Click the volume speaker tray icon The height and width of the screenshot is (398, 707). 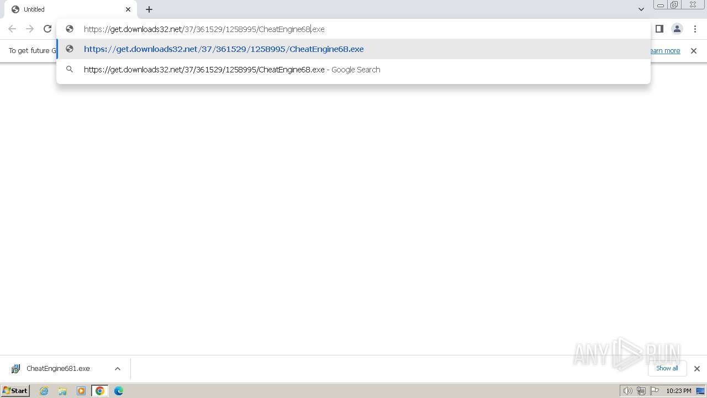(627, 391)
